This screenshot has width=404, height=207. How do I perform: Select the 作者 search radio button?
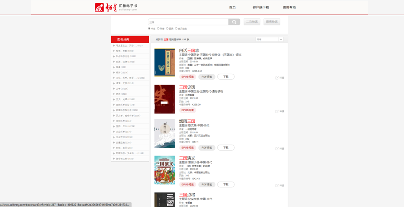(x=158, y=29)
